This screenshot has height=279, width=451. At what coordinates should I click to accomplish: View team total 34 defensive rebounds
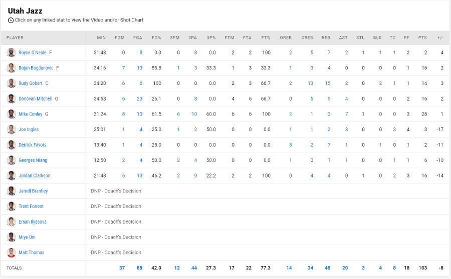310,268
